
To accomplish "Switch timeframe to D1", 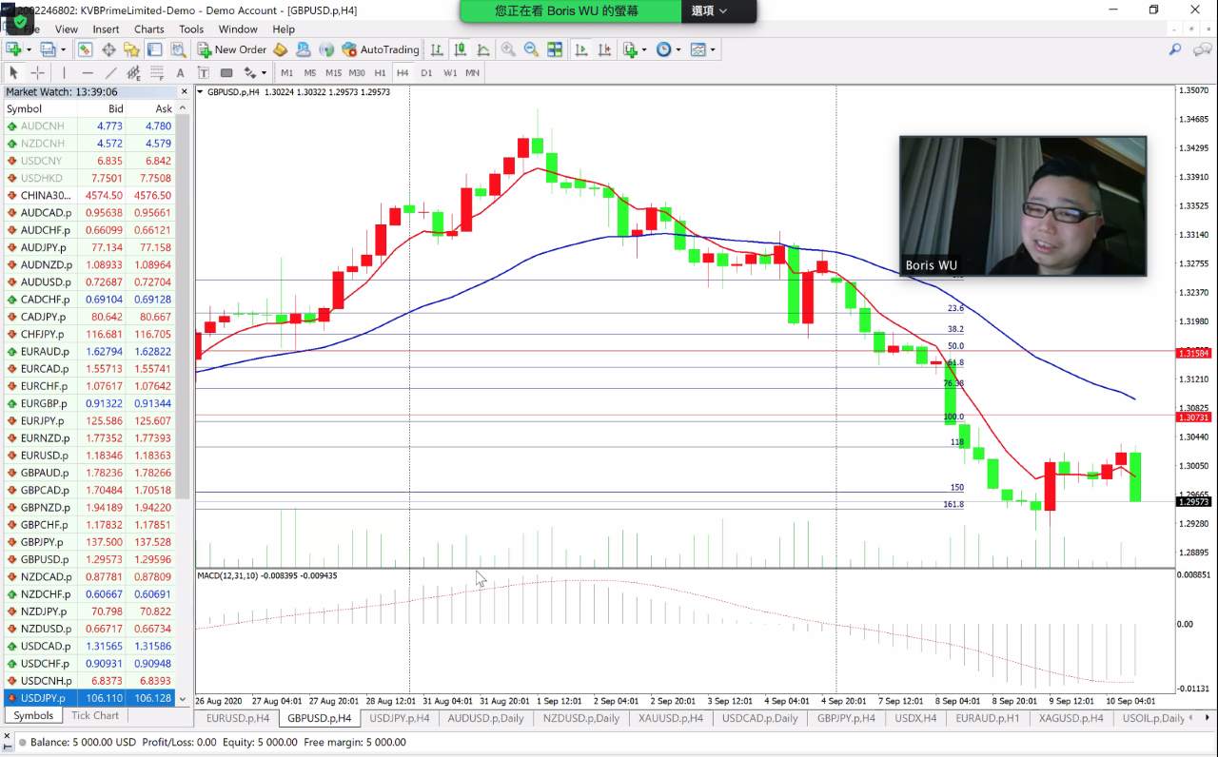I will [426, 72].
